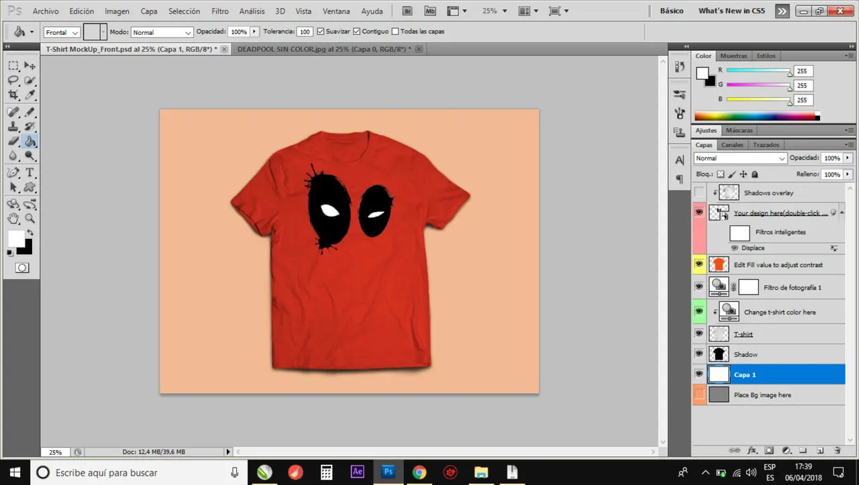
Task: Select the Spot Healing Brush tool
Action: pyautogui.click(x=13, y=112)
